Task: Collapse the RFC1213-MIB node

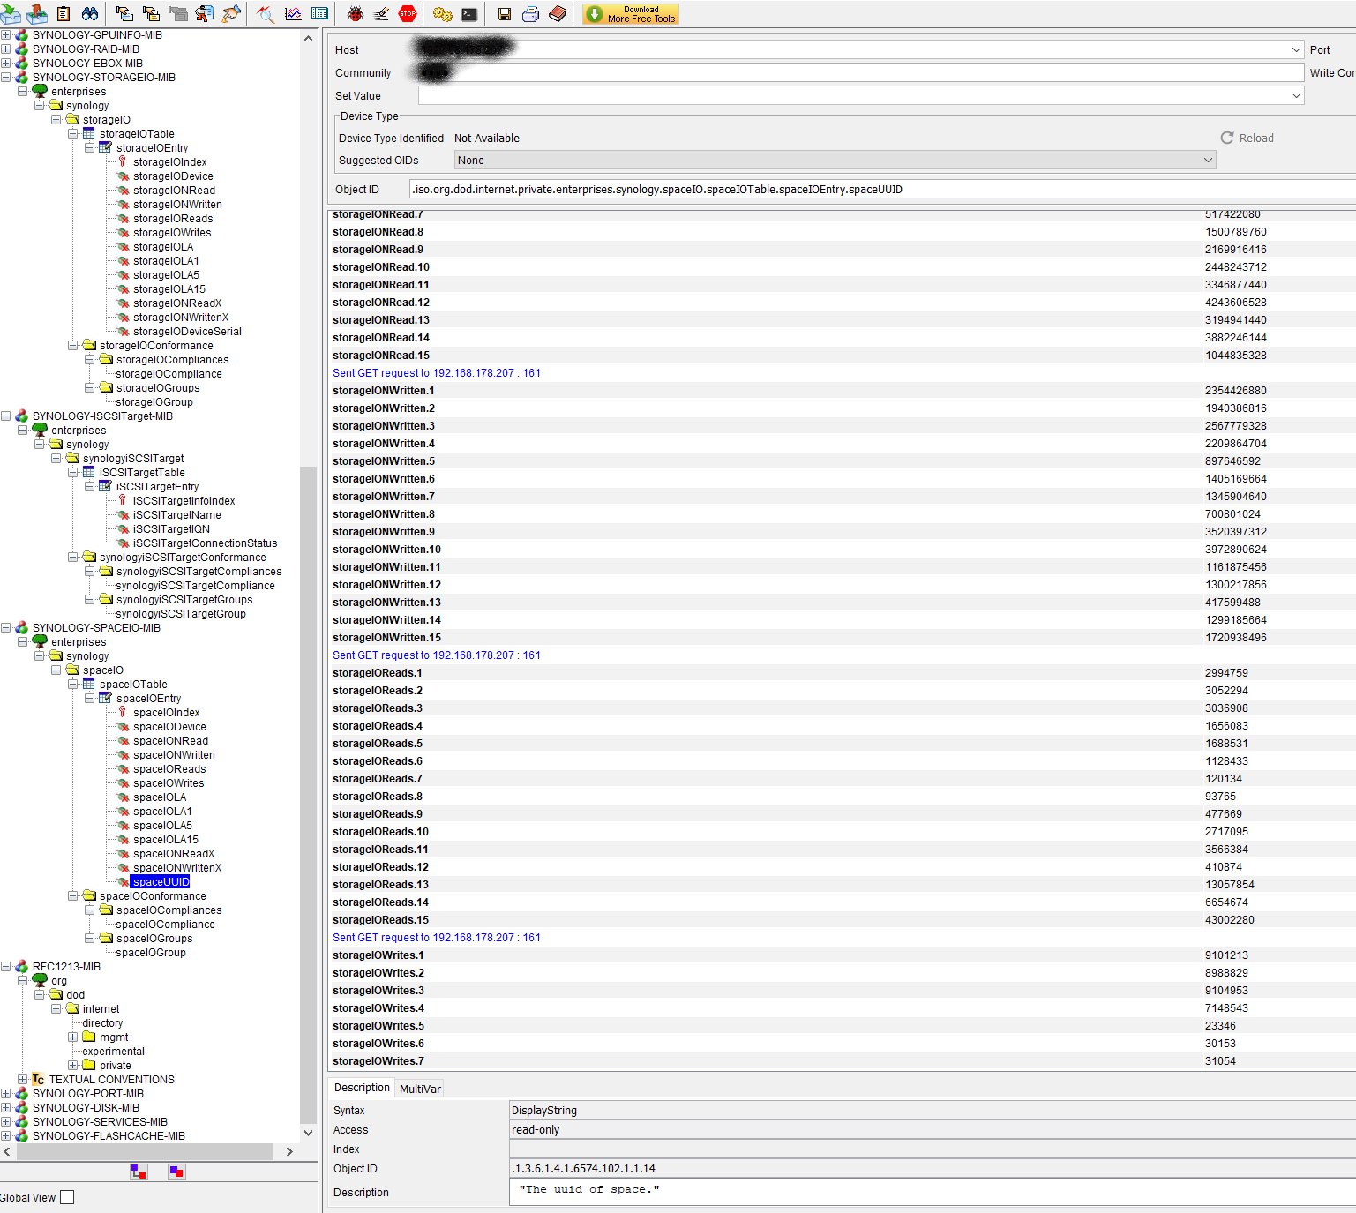Action: click(5, 967)
